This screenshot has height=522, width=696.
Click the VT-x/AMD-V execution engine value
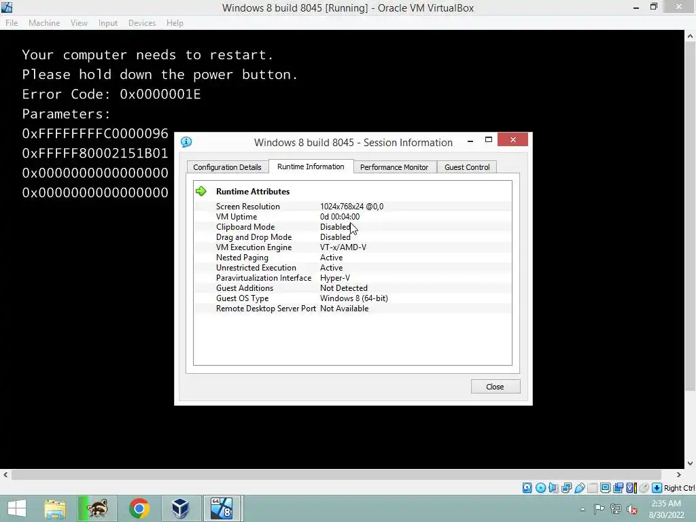(x=343, y=247)
